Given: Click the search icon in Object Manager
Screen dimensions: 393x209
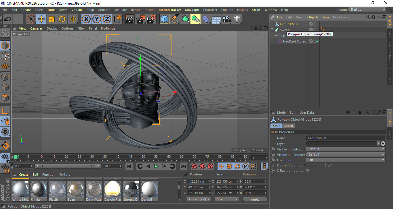Looking at the screenshot, I should (368, 17).
